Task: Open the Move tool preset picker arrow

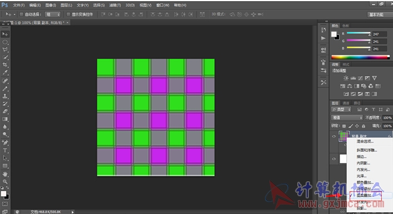Action: (14, 14)
